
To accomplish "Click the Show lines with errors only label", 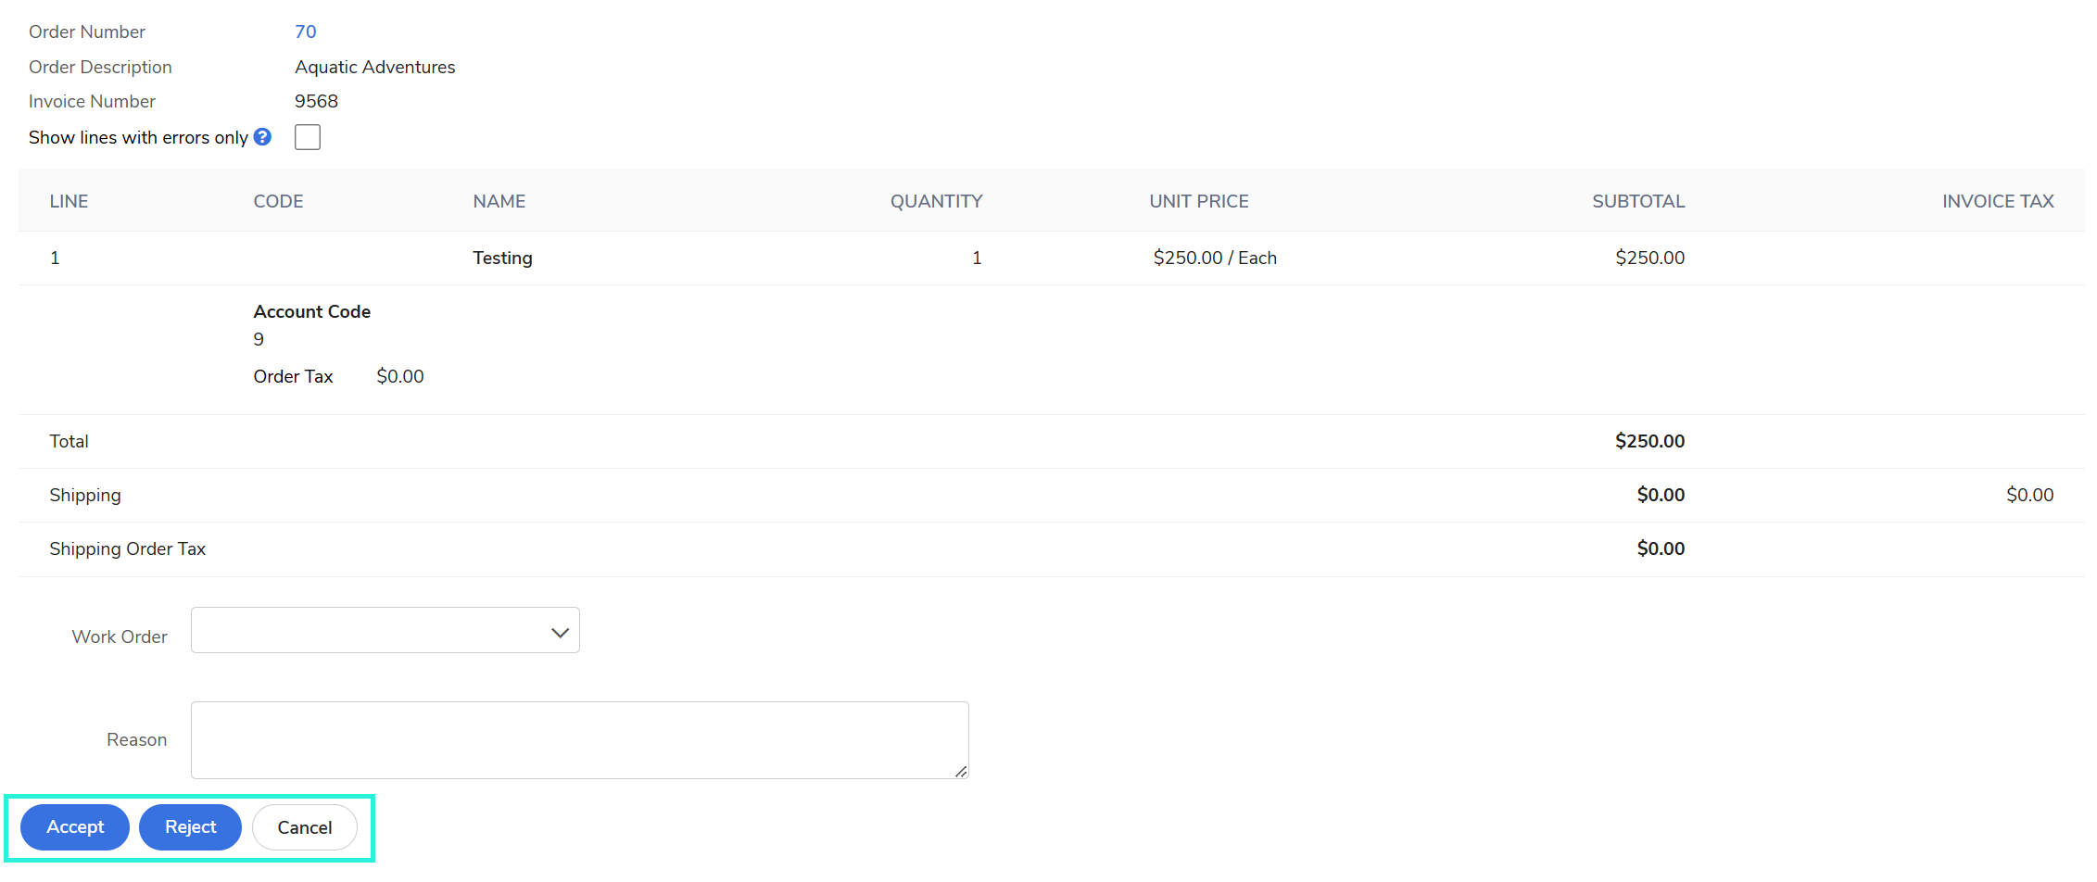I will pos(138,138).
